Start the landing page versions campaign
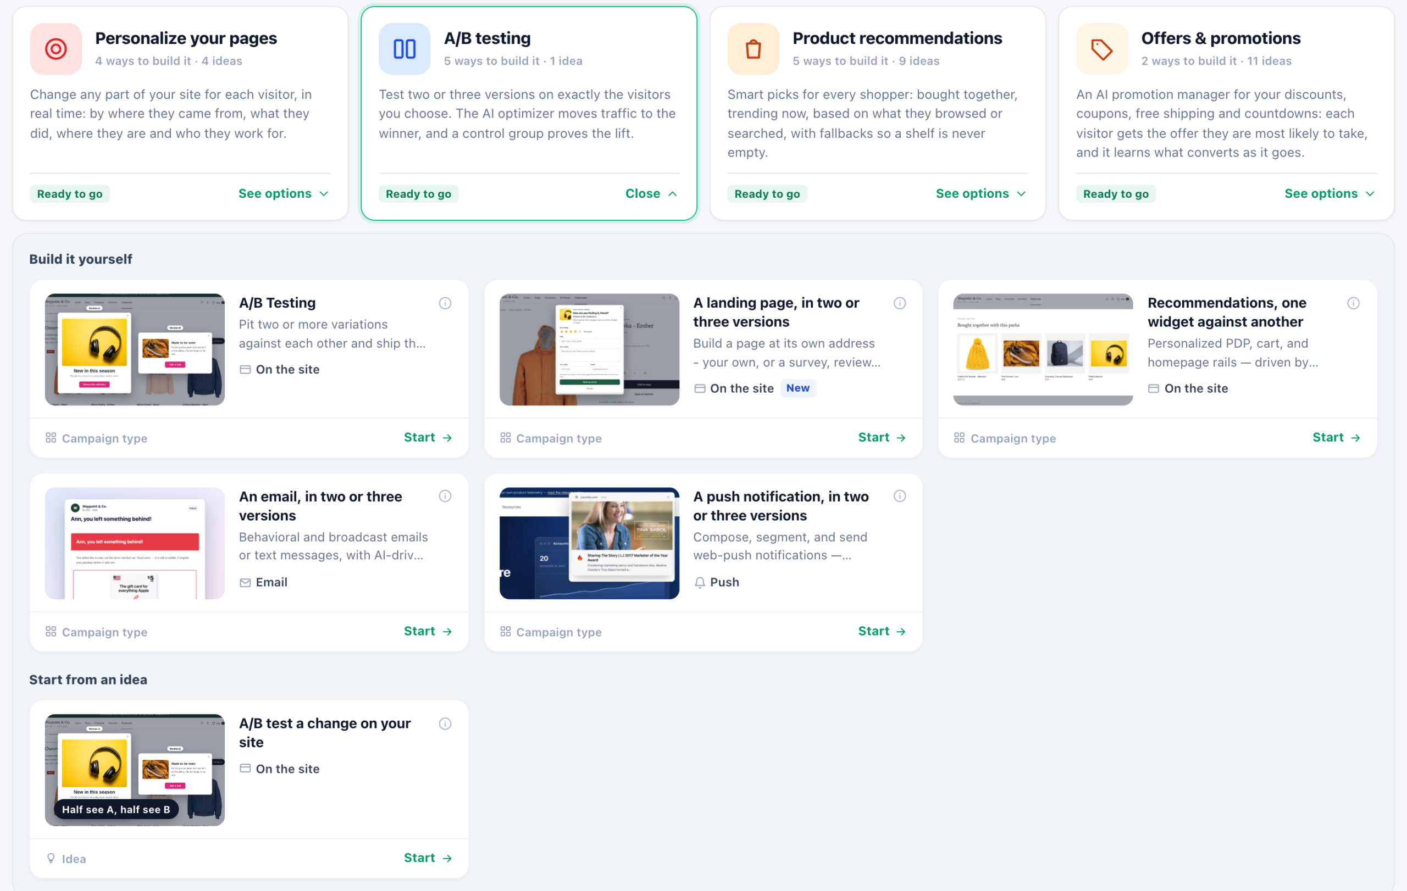The image size is (1407, 891). tap(882, 438)
